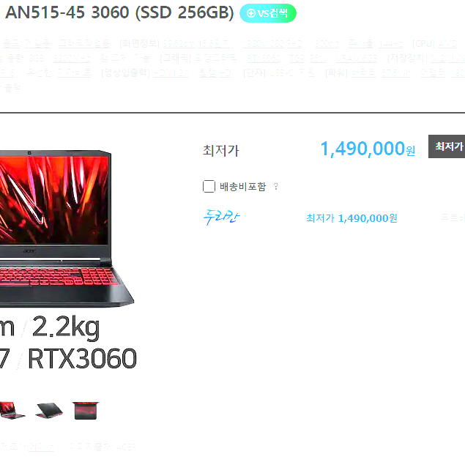
Task: Open the 두라한 seller logo
Action: click(x=221, y=217)
